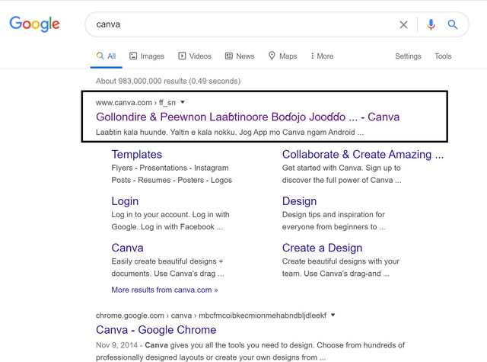Open the Design sitelink
Viewport: 487px width, 362px height.
click(299, 201)
